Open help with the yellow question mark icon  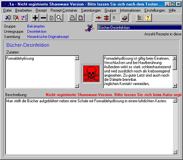[x=148, y=18]
